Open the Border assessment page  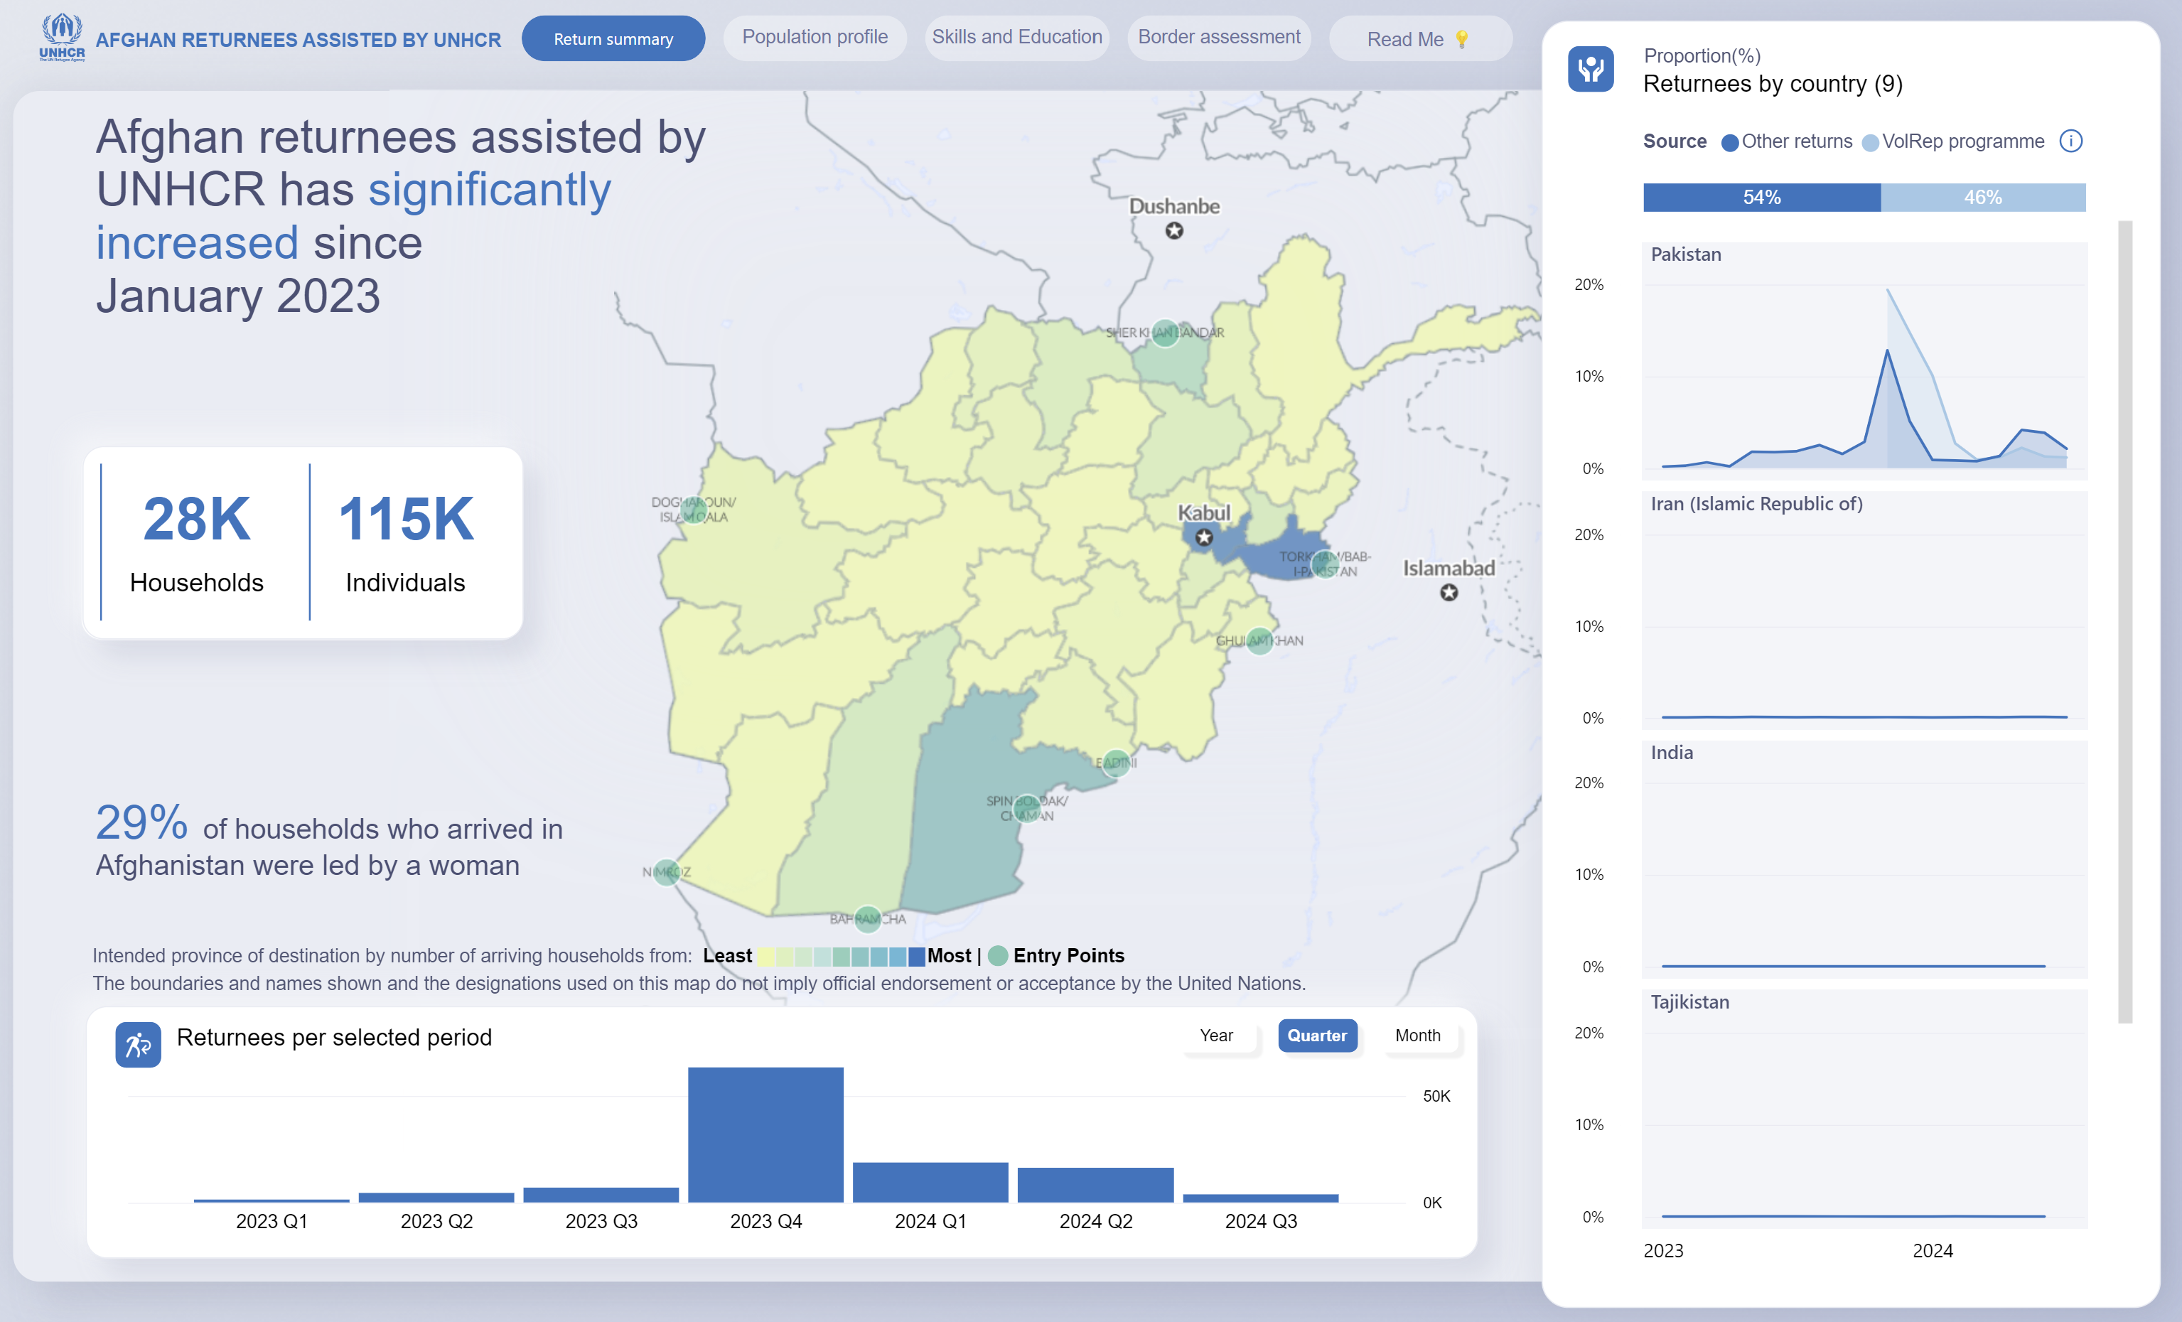pos(1218,37)
